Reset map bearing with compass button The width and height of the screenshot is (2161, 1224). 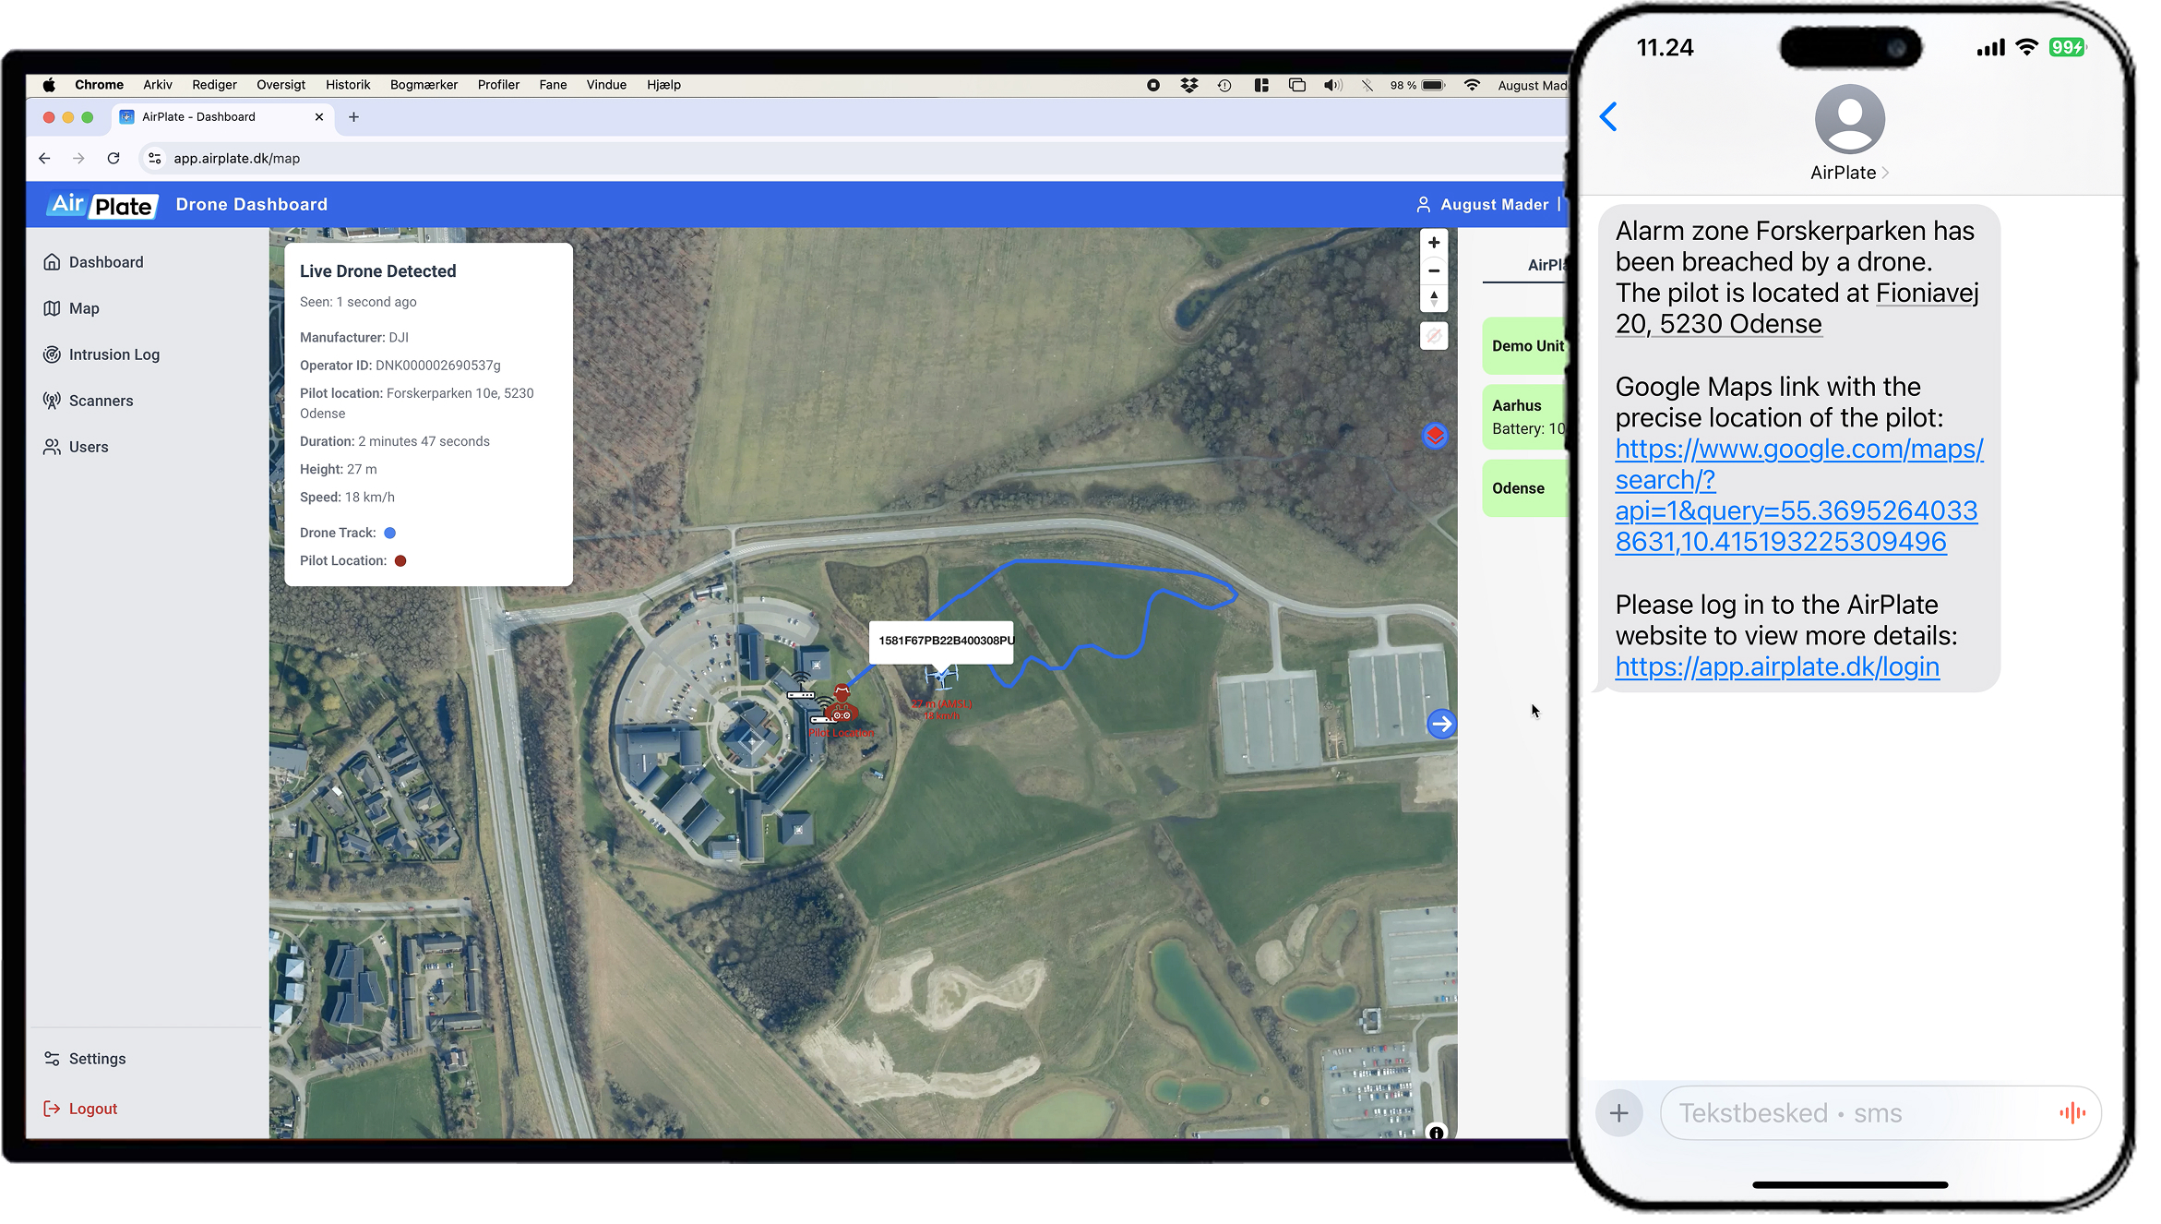coord(1433,298)
